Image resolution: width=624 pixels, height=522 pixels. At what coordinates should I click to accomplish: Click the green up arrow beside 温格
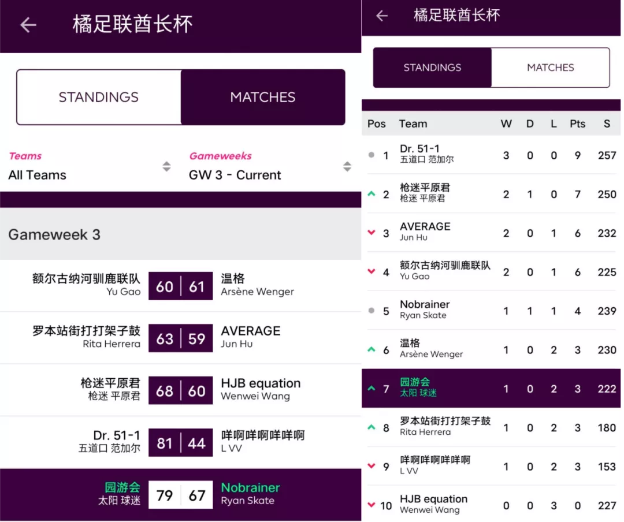[372, 350]
